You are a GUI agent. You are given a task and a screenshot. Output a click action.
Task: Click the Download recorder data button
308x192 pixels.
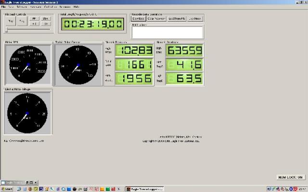[x=139, y=18]
